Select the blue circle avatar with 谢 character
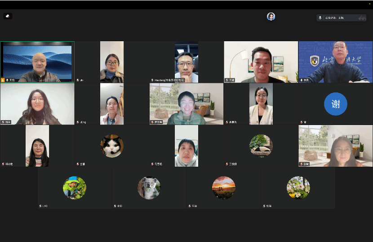Viewport: 373px width, 242px height. [335, 104]
